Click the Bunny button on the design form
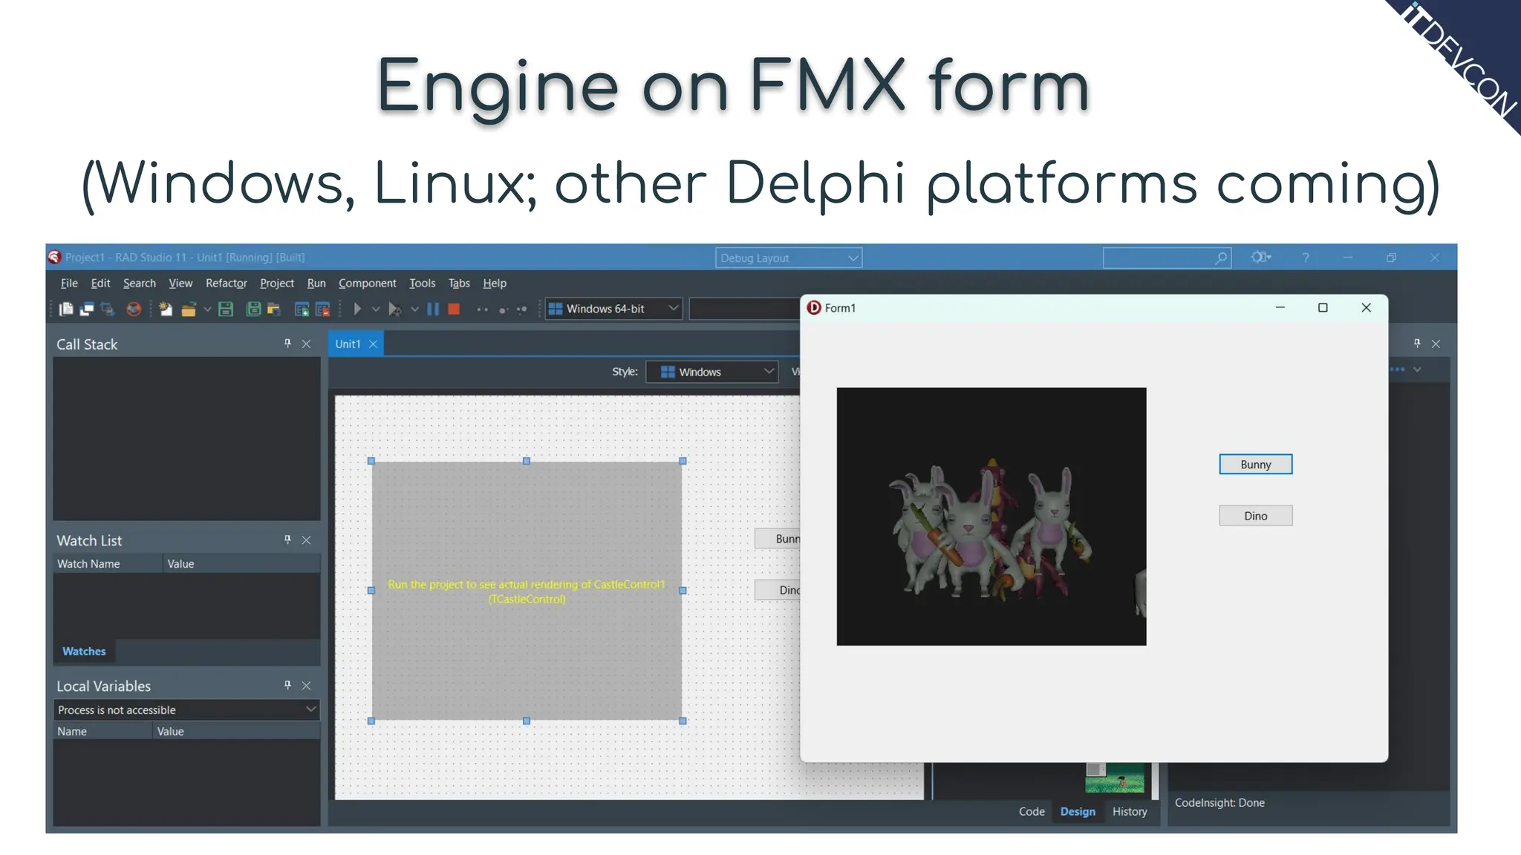The image size is (1521, 855). [778, 539]
